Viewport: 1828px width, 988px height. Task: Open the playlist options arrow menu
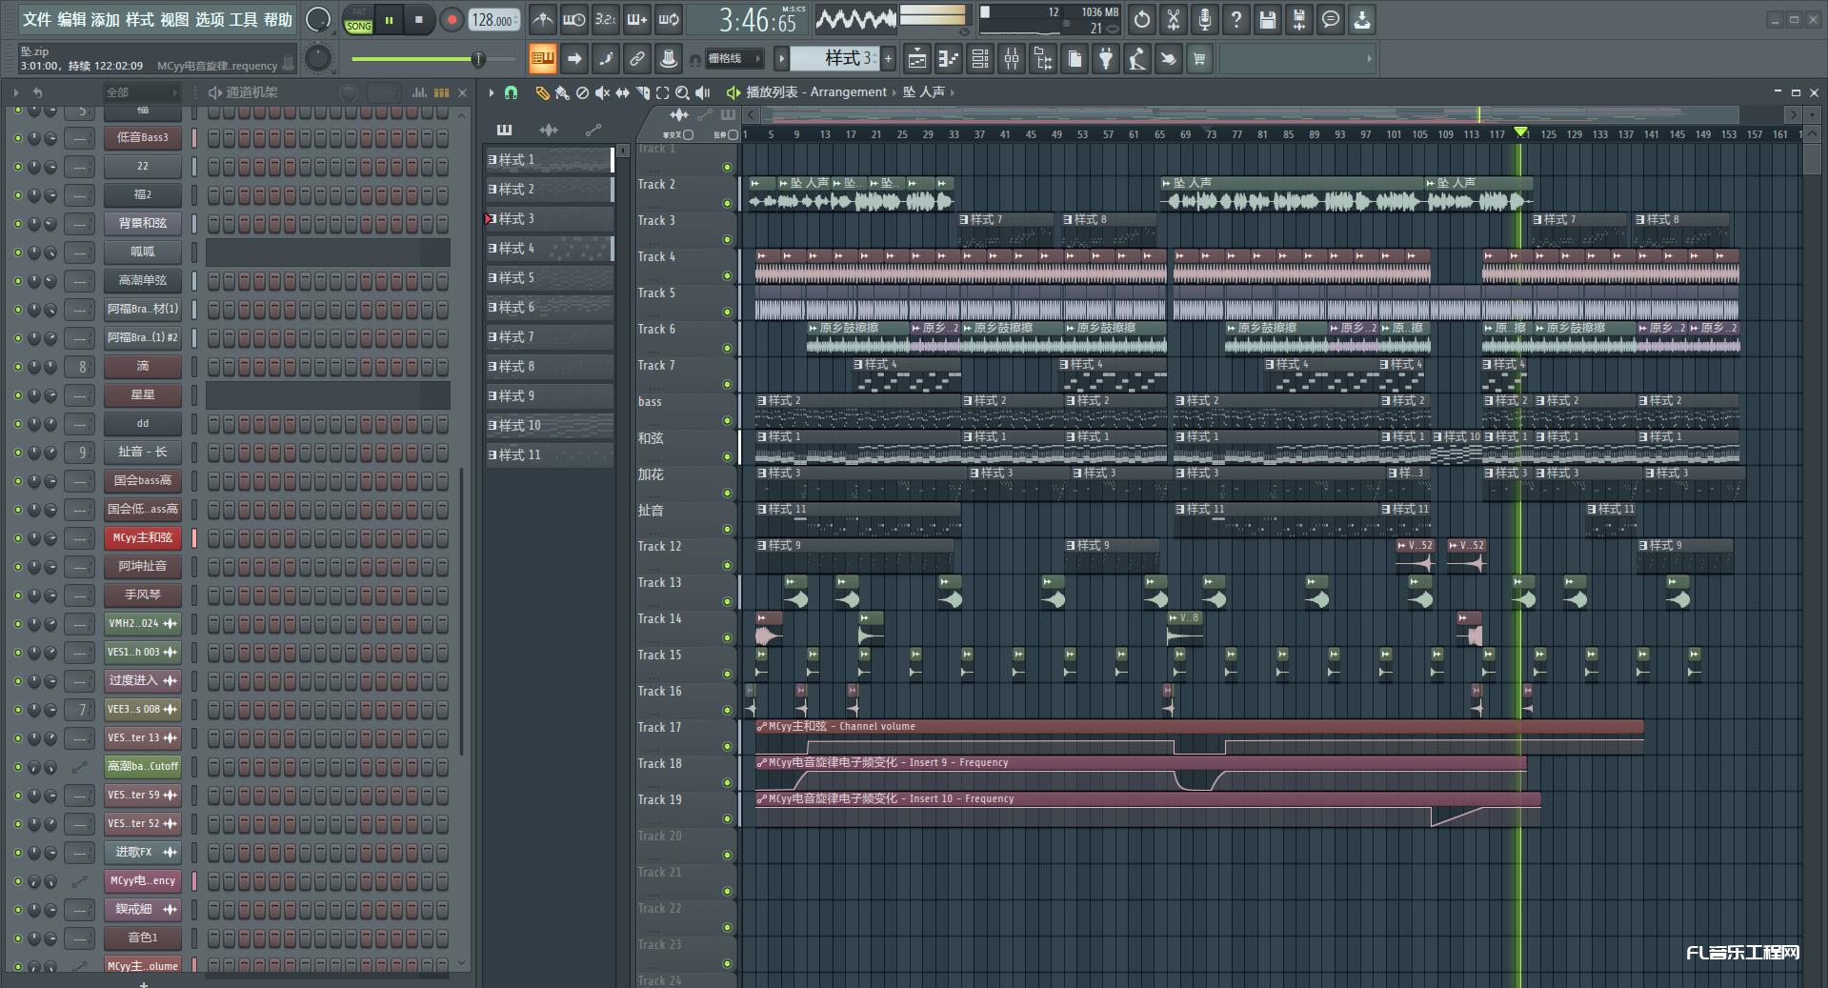tap(492, 92)
